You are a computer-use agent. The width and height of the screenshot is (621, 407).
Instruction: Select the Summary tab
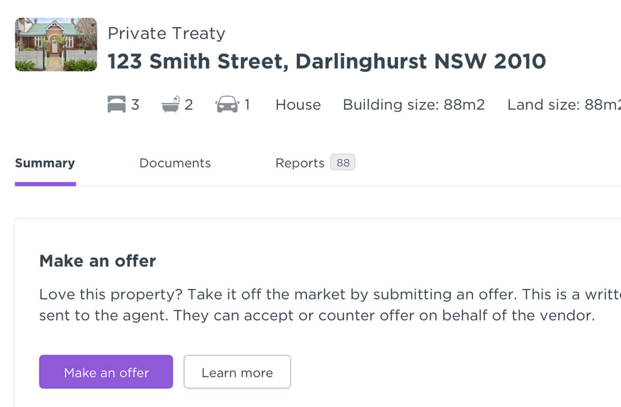[45, 163]
